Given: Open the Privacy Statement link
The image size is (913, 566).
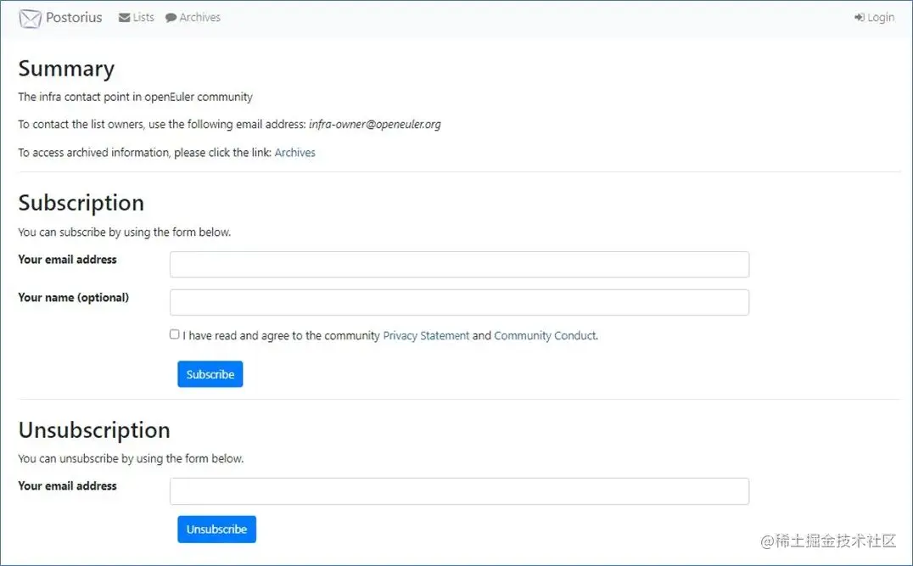Looking at the screenshot, I should 426,335.
